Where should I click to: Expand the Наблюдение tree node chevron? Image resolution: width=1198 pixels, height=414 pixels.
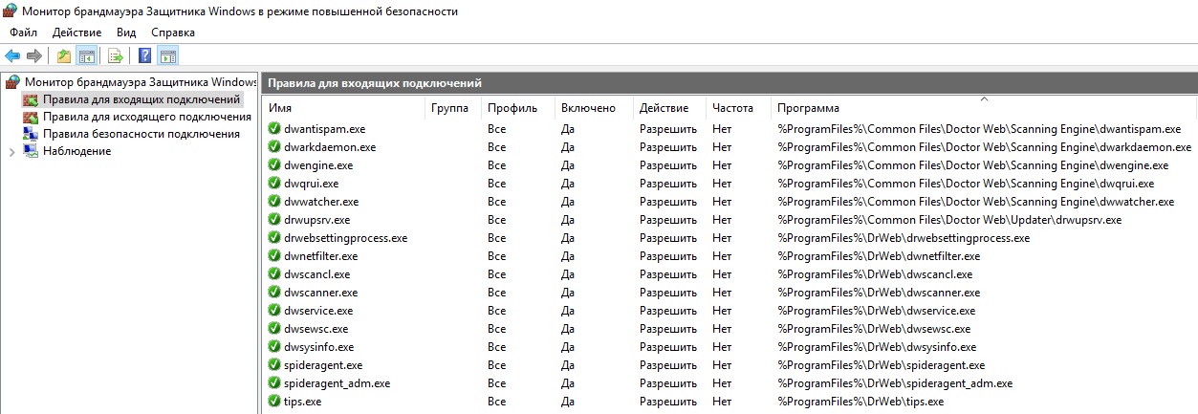11,152
